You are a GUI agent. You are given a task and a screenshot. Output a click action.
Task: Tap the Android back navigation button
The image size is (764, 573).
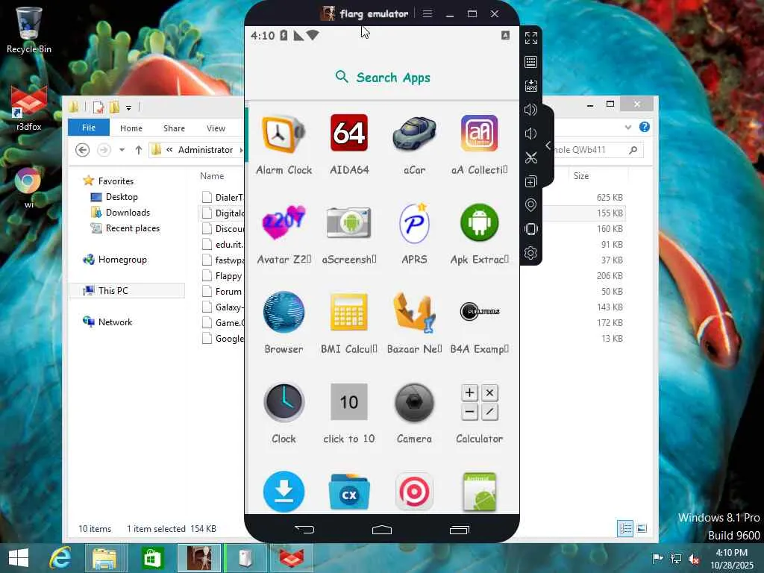tap(304, 529)
